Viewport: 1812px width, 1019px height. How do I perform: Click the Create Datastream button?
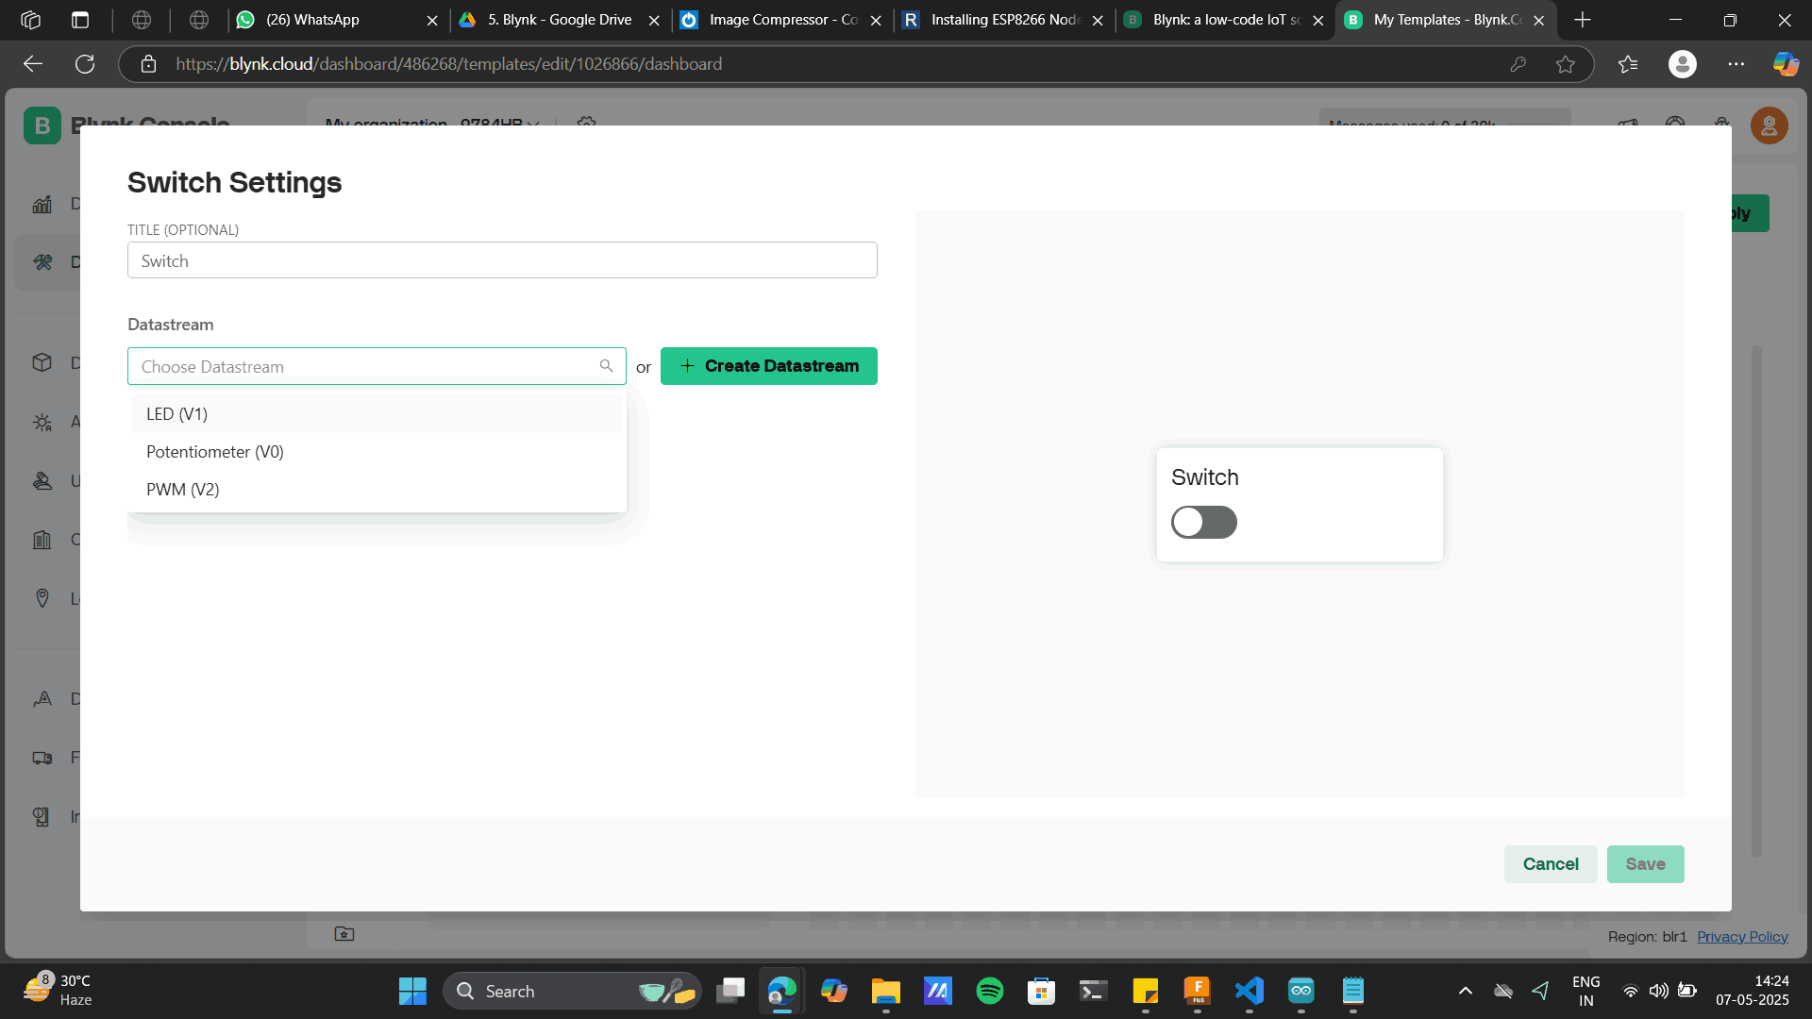click(x=768, y=366)
